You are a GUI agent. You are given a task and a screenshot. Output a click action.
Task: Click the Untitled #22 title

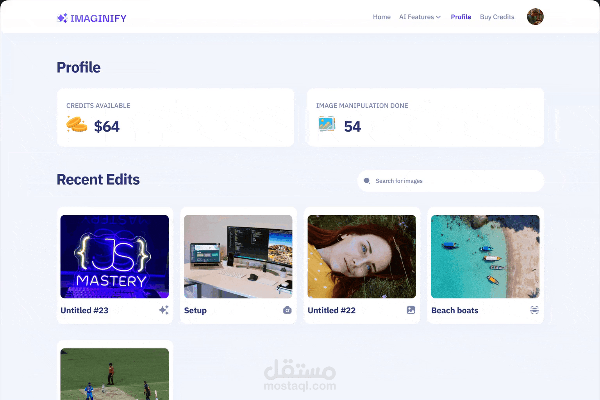pos(332,310)
